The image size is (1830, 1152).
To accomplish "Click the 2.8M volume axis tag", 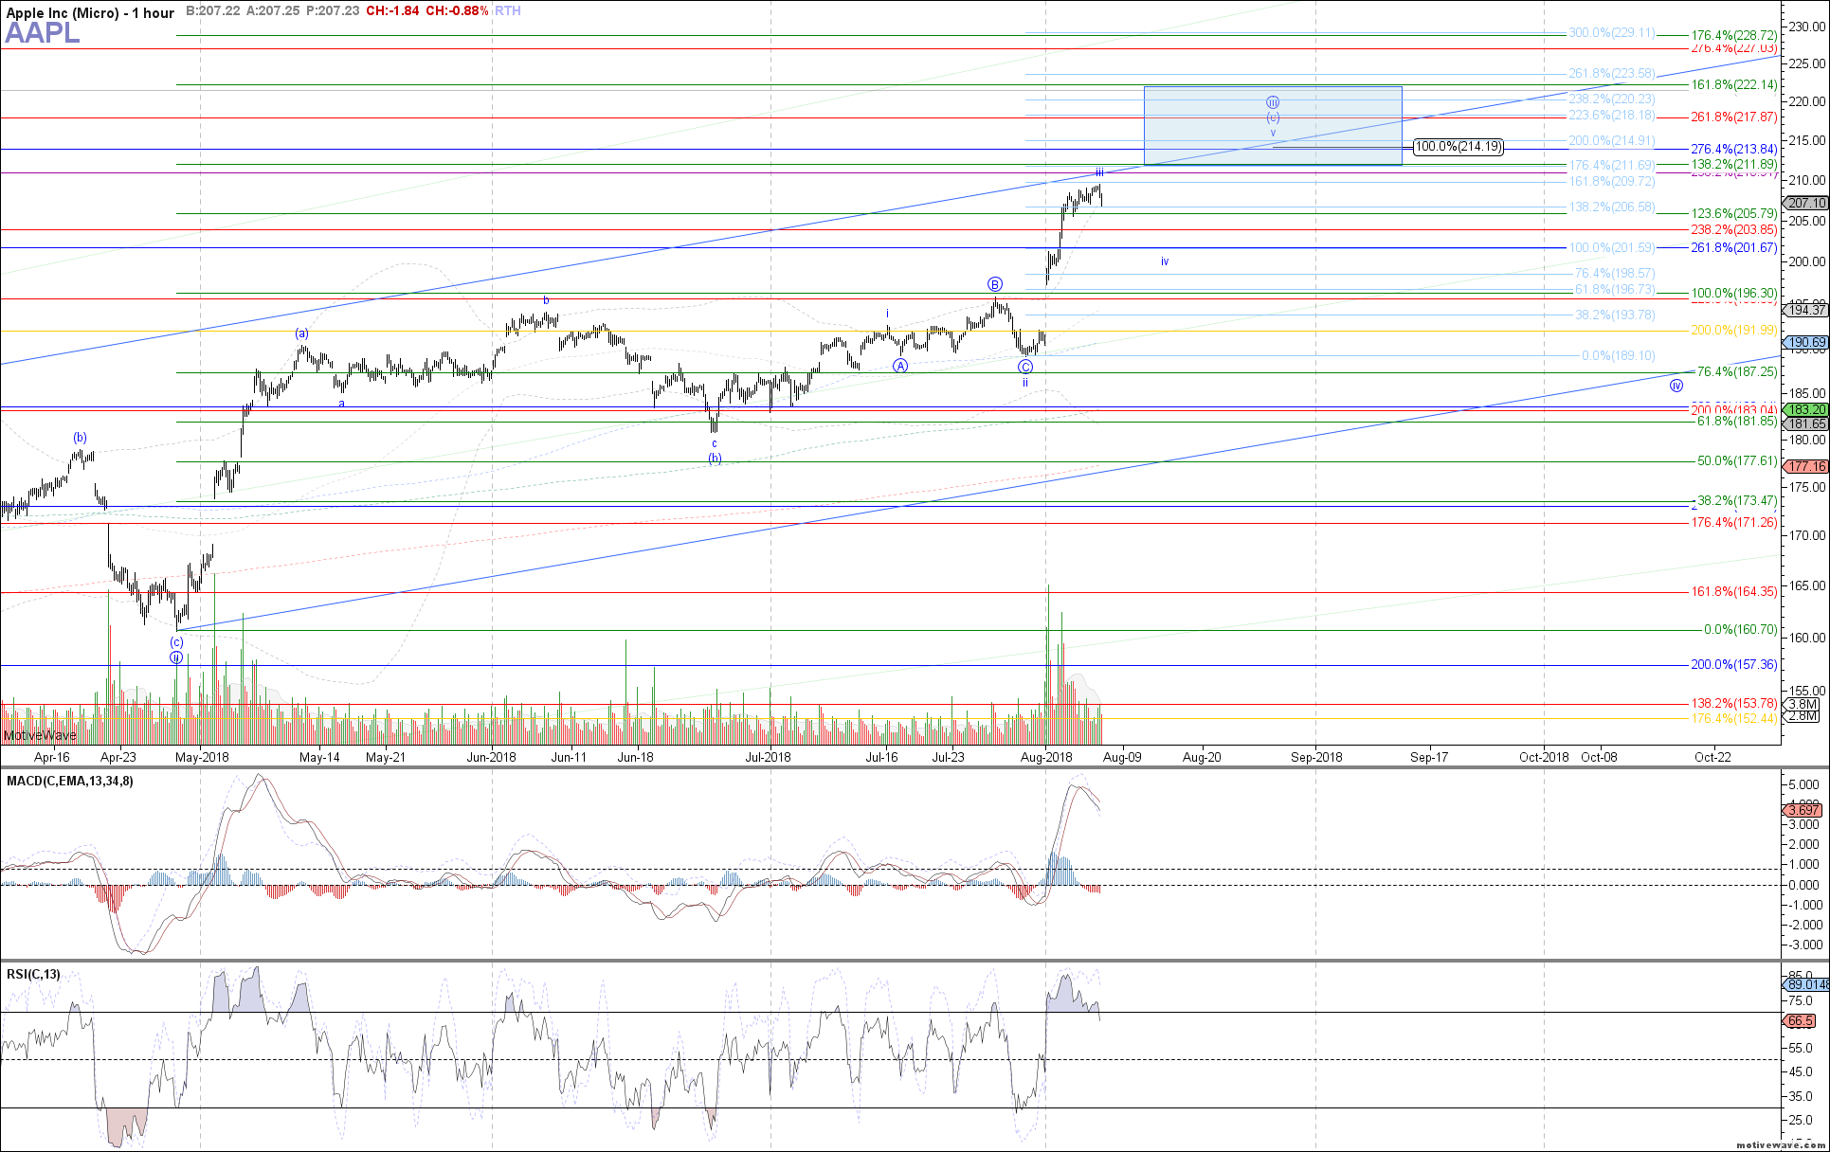I will pos(1803,716).
